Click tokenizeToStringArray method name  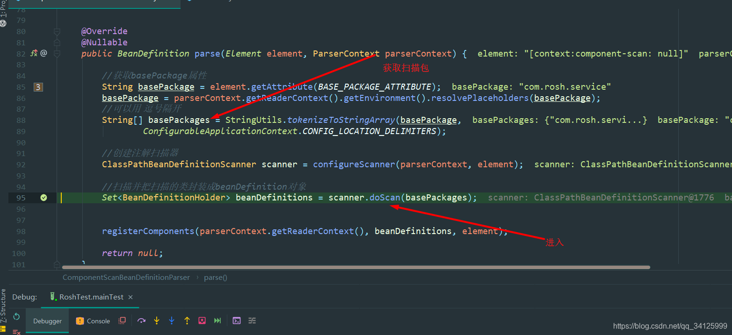(341, 120)
